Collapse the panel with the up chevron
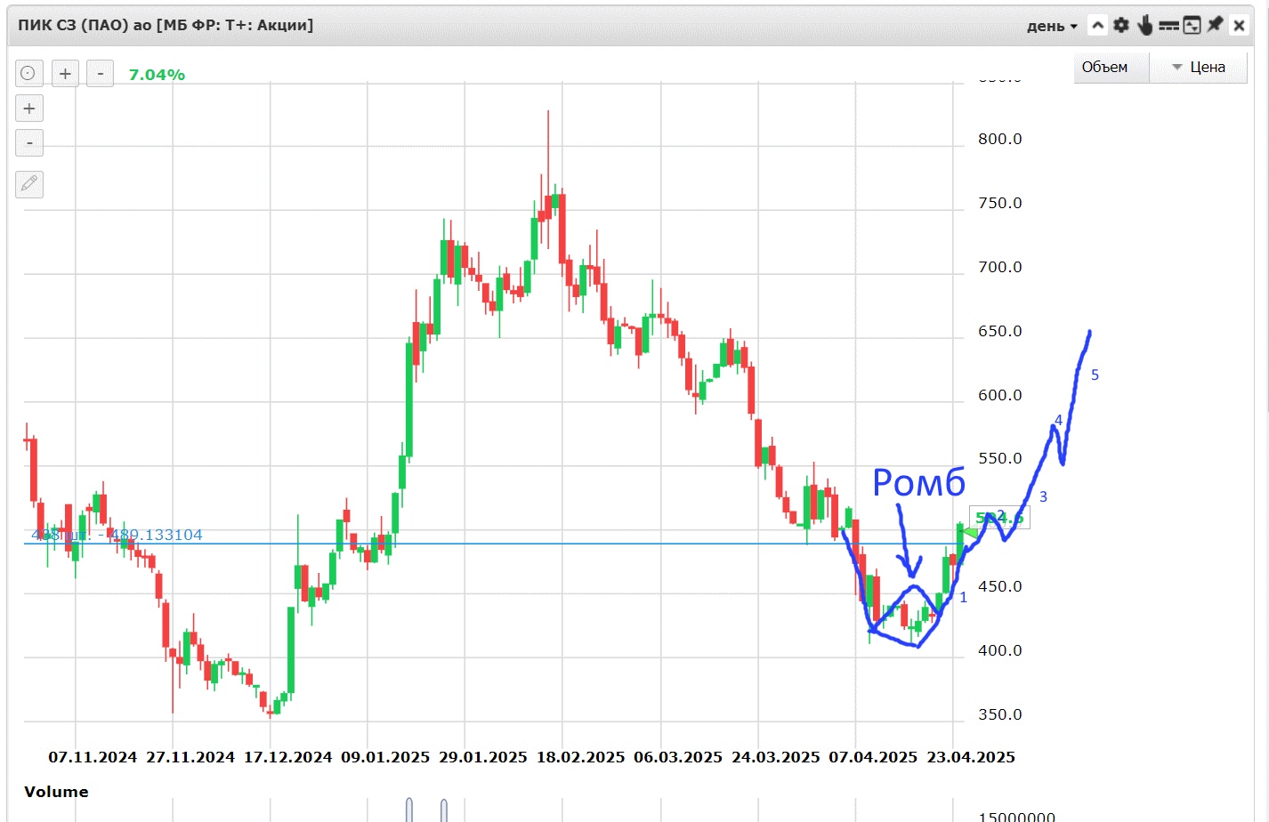Viewport: 1269px width, 822px height. coord(1098,25)
